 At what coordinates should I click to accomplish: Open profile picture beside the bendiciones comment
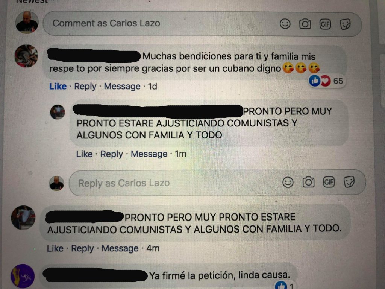26,56
